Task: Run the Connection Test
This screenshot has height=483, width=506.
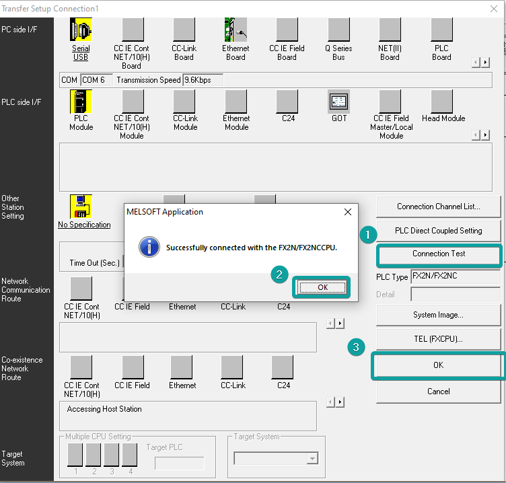Action: (x=439, y=255)
